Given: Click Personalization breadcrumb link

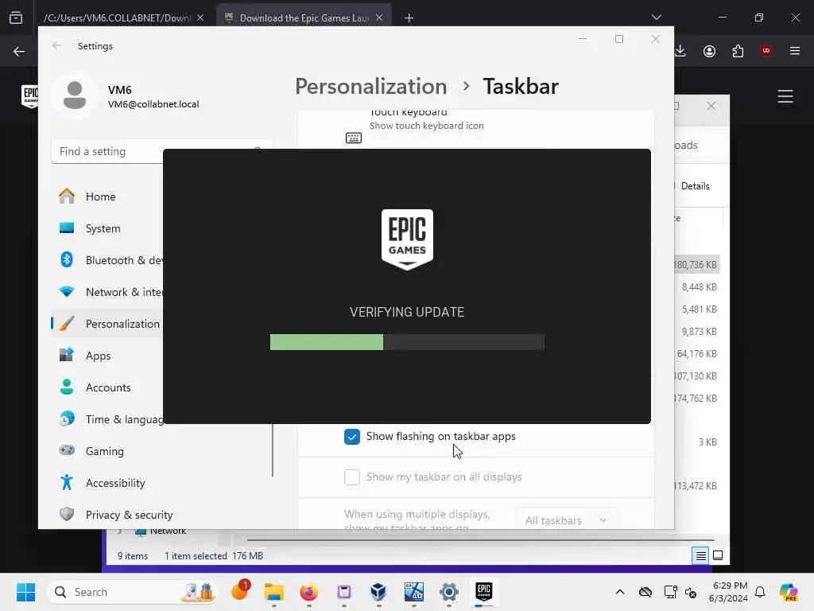Looking at the screenshot, I should click(x=370, y=86).
